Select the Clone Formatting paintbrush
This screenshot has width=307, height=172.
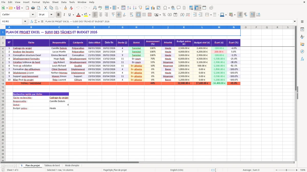pos(65,8)
